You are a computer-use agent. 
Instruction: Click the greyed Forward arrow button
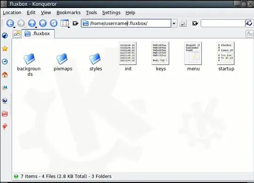[21, 23]
